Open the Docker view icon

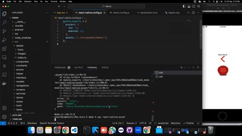point(4,83)
